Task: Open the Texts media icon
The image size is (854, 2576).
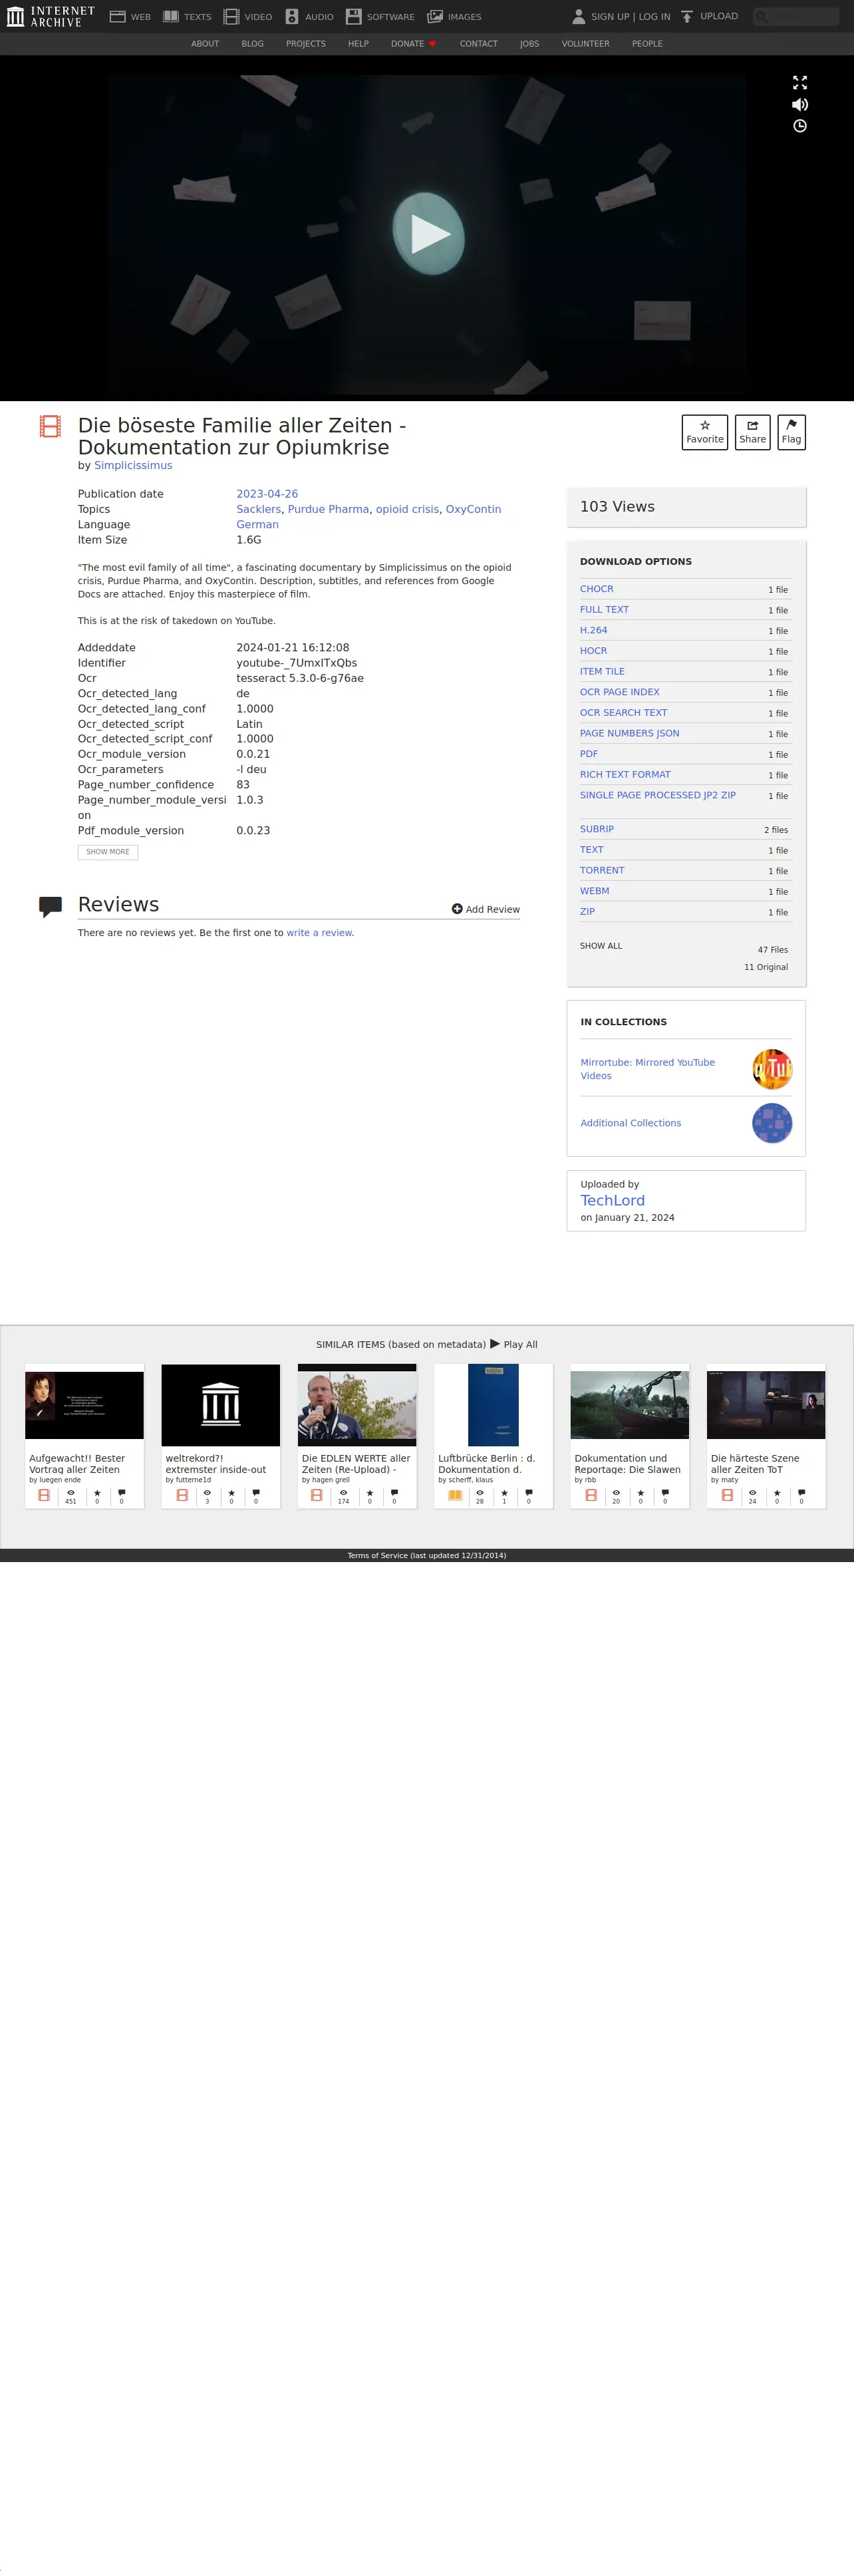Action: pos(171,17)
